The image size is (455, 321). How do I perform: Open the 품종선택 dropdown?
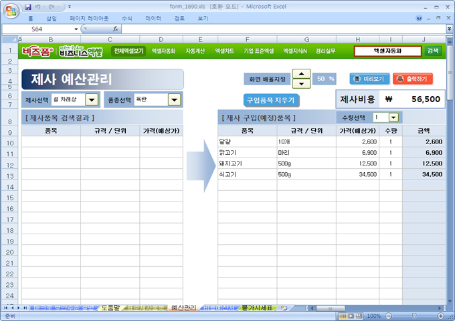[174, 100]
